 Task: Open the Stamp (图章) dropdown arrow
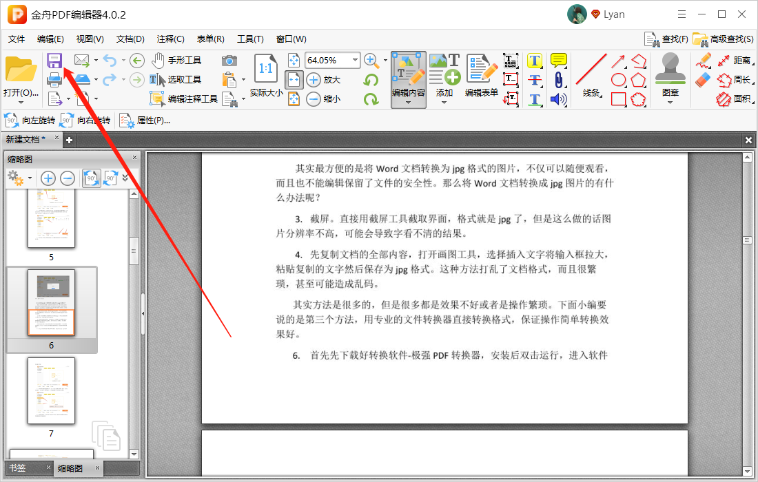(670, 103)
